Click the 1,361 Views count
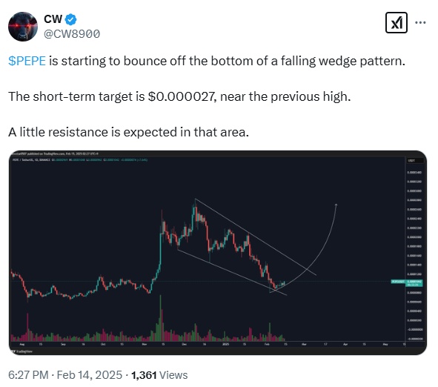This screenshot has height=387, width=438. pyautogui.click(x=159, y=375)
